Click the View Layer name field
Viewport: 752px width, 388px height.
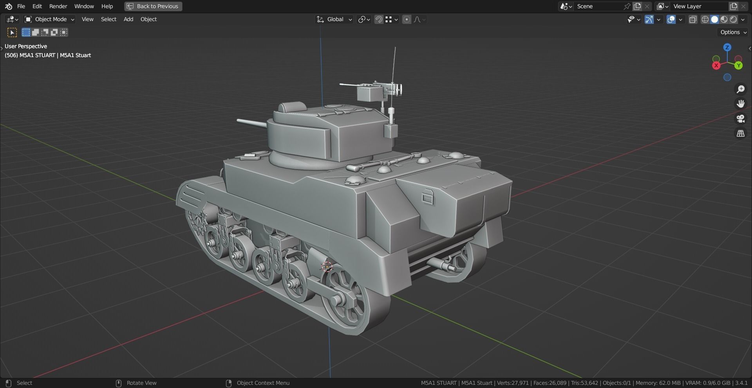click(699, 6)
